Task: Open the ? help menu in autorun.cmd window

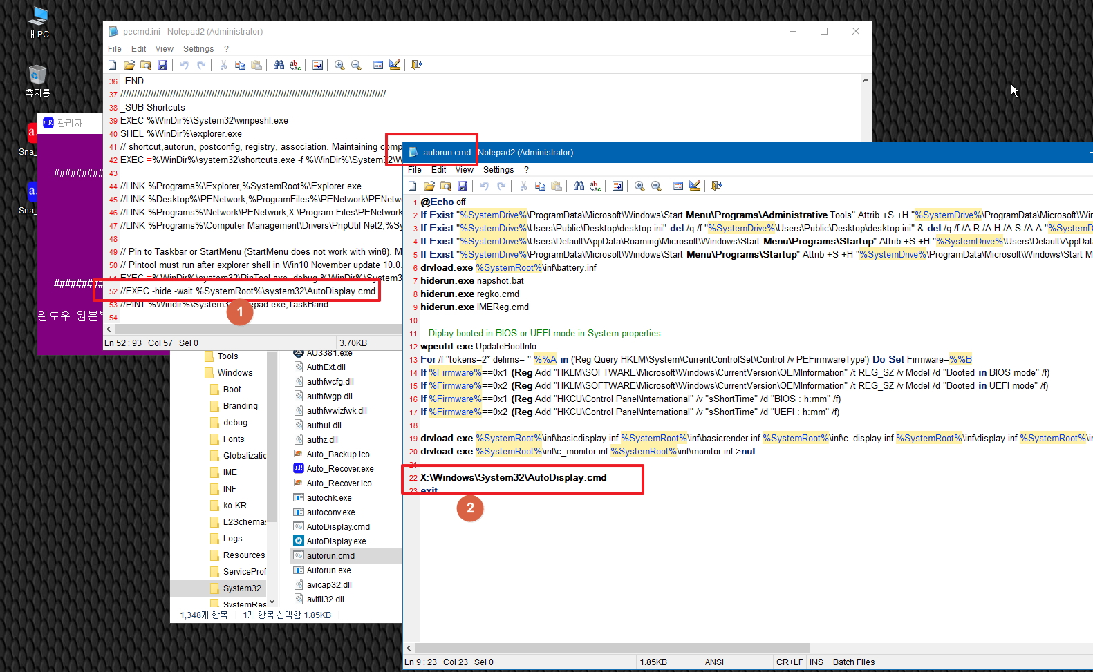Action: click(x=526, y=170)
